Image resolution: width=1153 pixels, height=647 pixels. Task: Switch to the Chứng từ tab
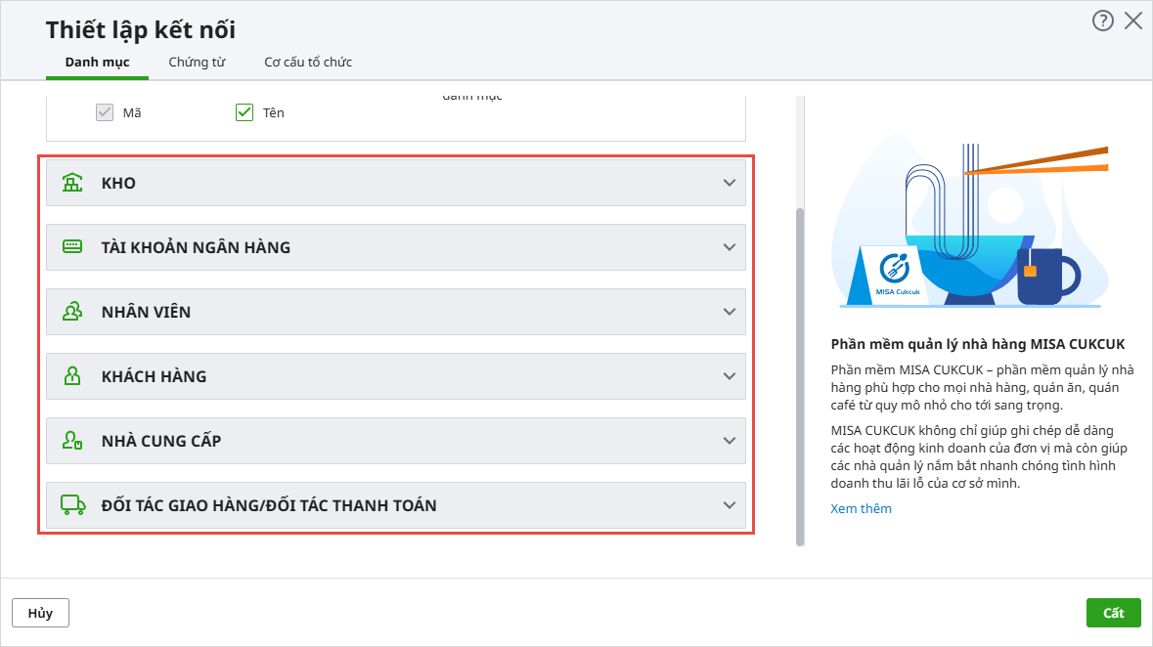click(197, 63)
